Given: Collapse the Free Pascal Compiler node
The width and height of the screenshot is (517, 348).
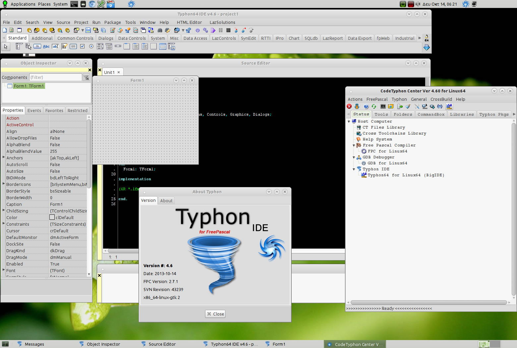Looking at the screenshot, I should 354,145.
